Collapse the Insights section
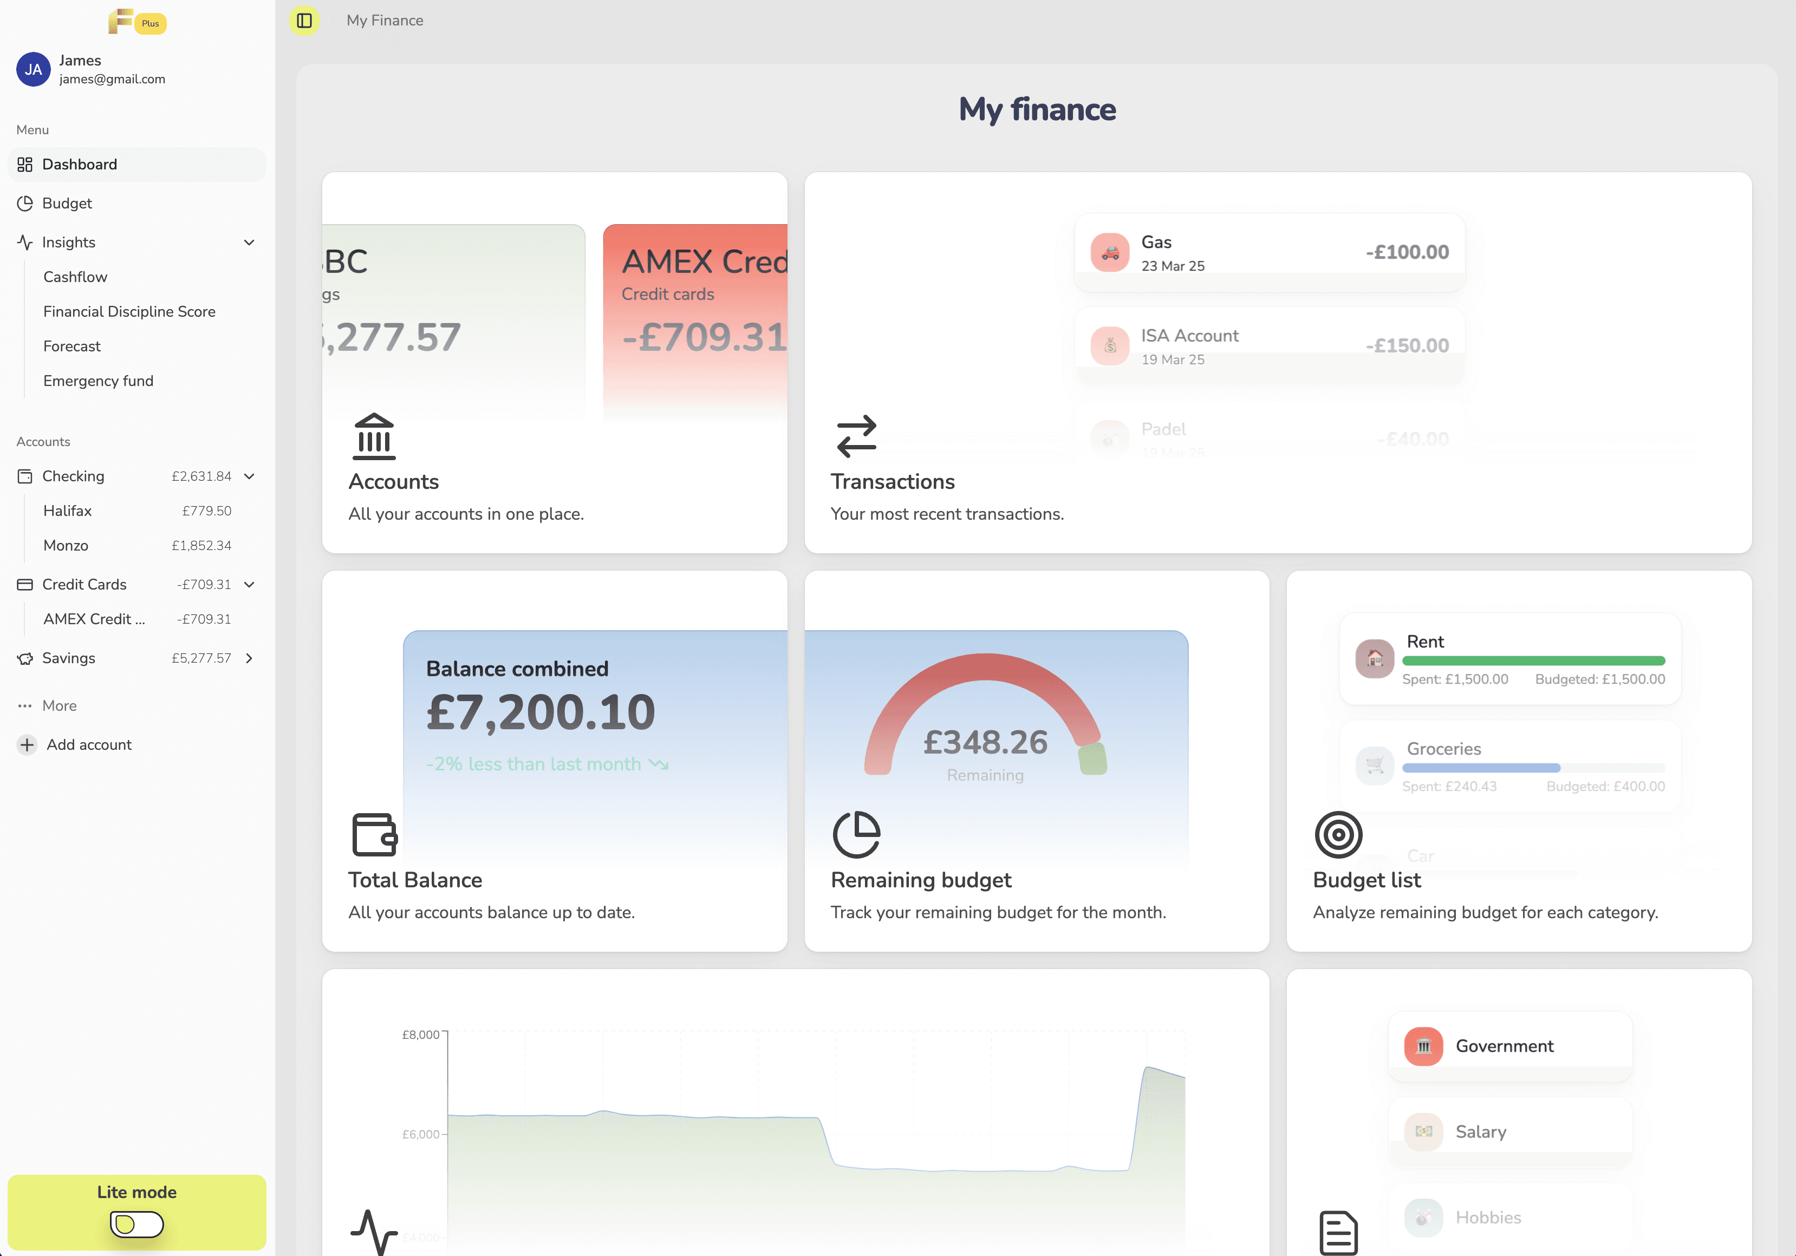1796x1256 pixels. 249,243
